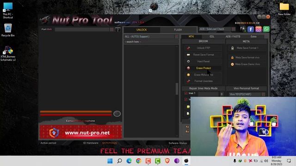This screenshot has height=166, width=296.
Task: Click the BROOM section header
Action: (x=203, y=41)
